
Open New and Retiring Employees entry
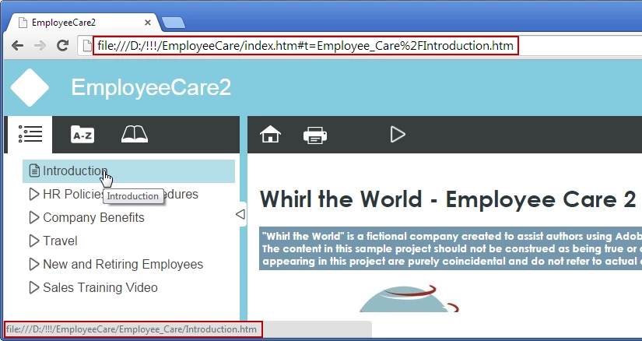pos(123,265)
